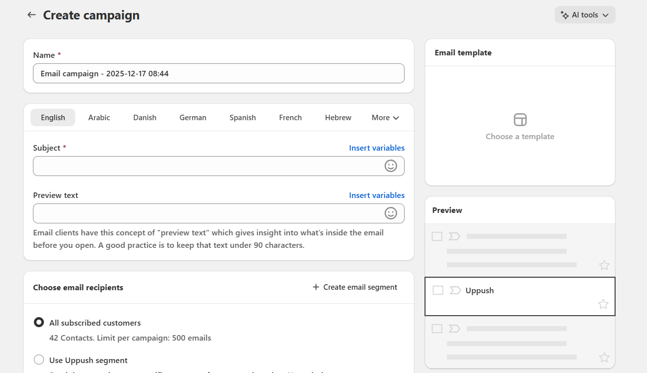Switch to the German language tab
647x373 pixels.
coord(193,118)
